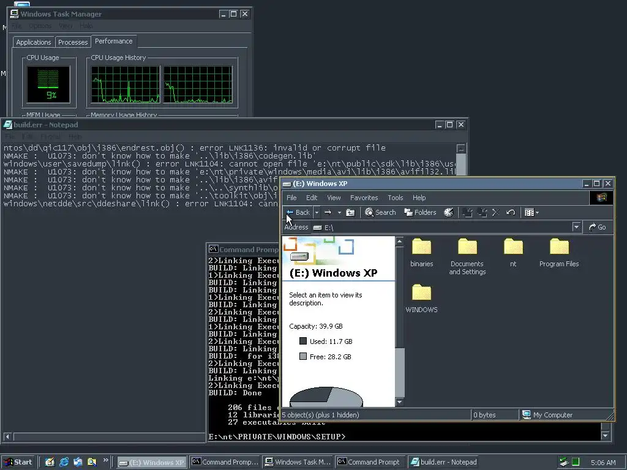Open Forward button history dropdown arrow
This screenshot has height=470, width=627.
339,212
